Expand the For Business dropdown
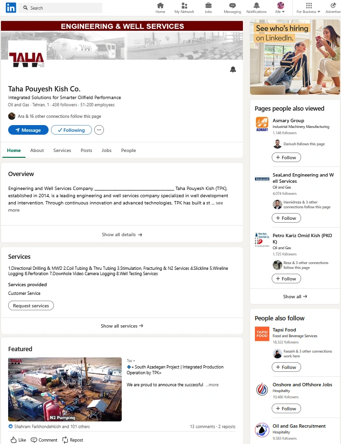 coord(308,8)
